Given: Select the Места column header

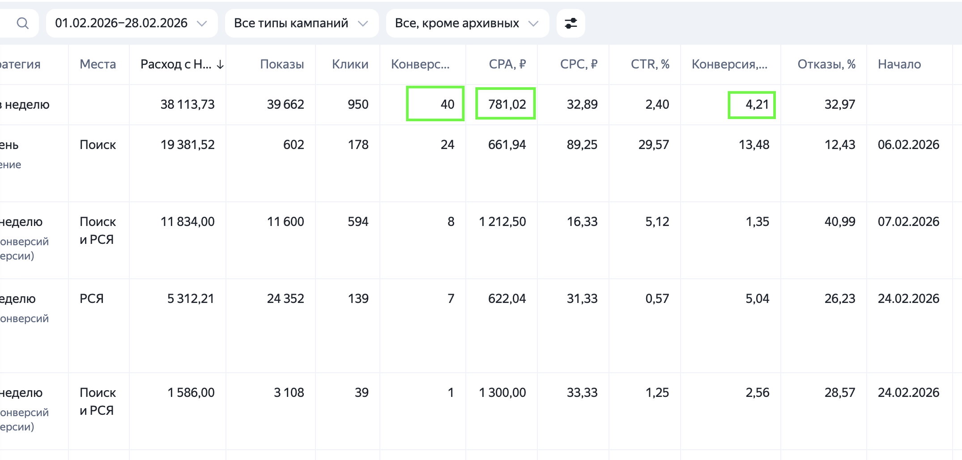Looking at the screenshot, I should point(98,64).
